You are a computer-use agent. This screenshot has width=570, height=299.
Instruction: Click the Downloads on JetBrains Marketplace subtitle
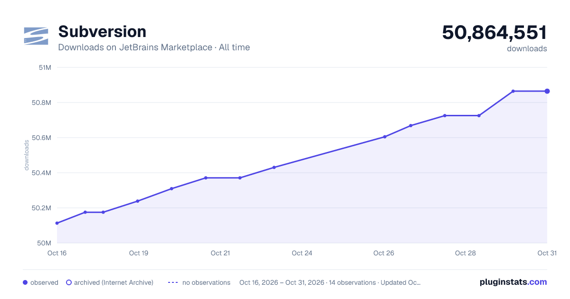(x=154, y=47)
